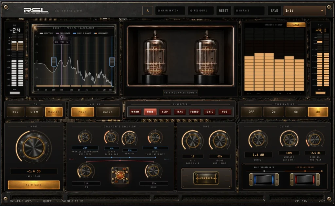
Task: Choose the Tape character
Action: pos(180,112)
